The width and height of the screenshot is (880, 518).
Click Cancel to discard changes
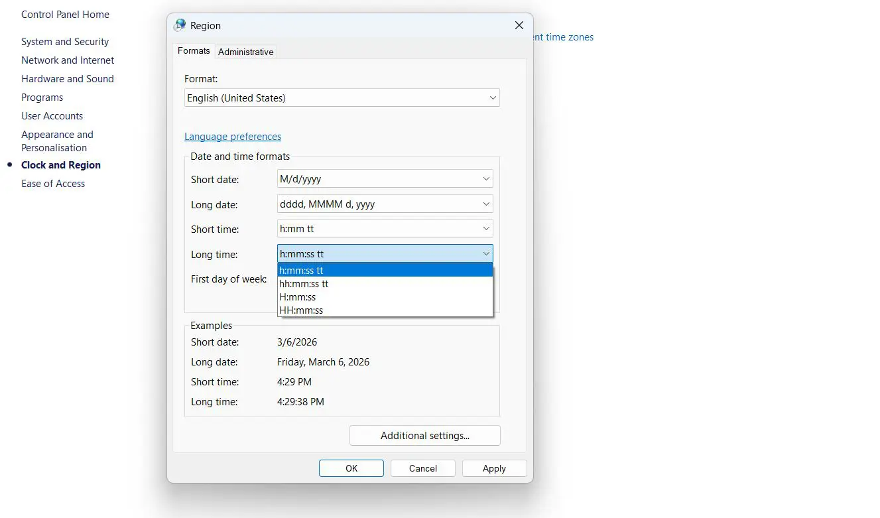point(422,468)
